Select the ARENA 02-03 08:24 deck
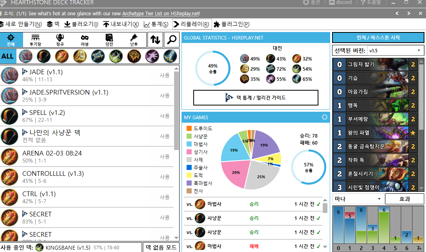 coord(87,157)
